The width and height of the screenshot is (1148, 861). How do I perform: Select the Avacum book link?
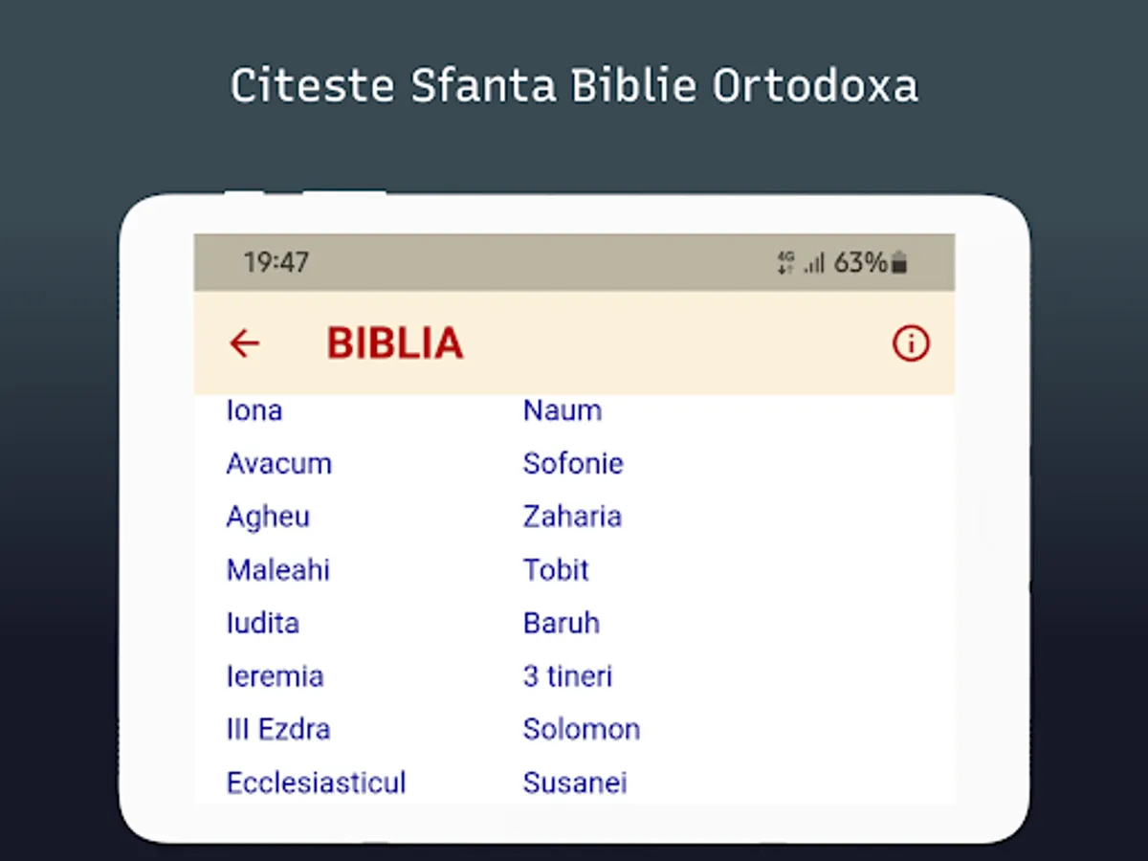(x=278, y=464)
